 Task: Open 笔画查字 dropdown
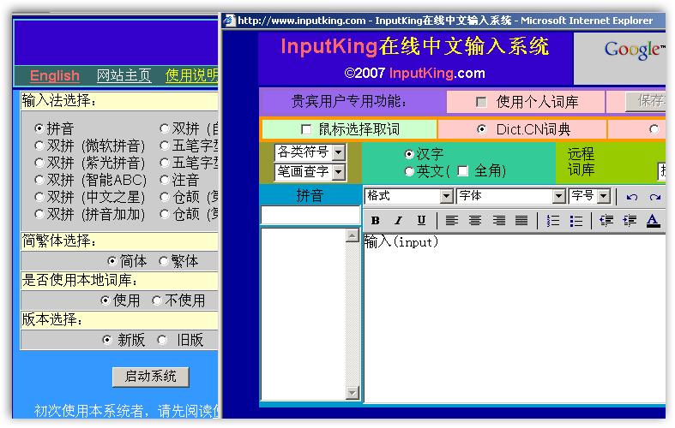pyautogui.click(x=310, y=172)
